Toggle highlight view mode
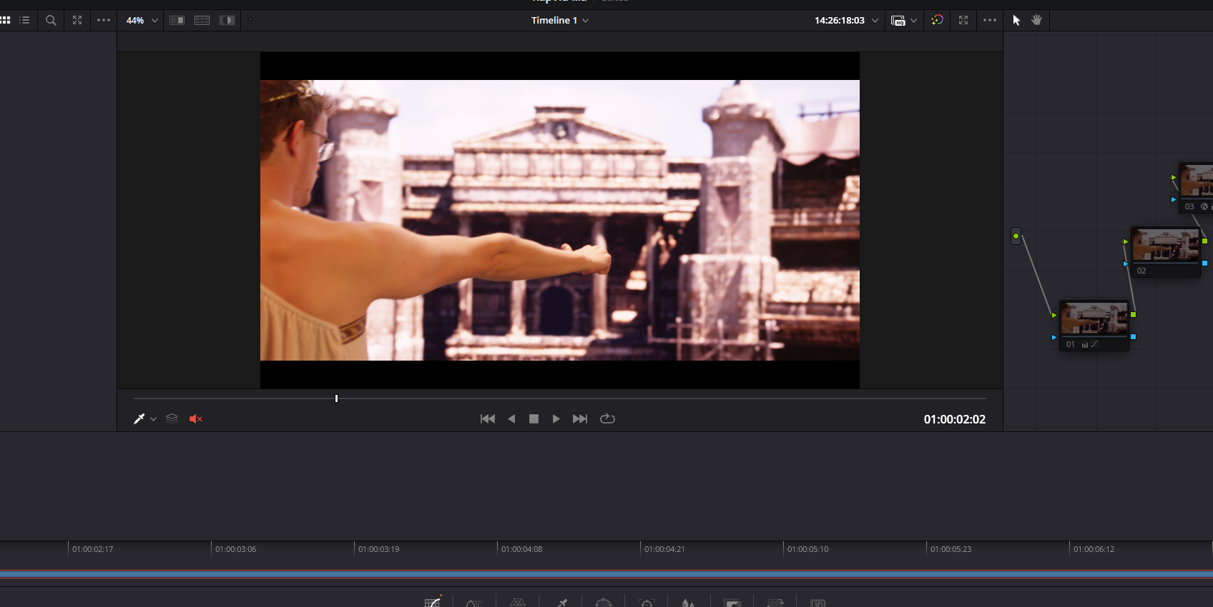The width and height of the screenshot is (1213, 607). pyautogui.click(x=227, y=20)
